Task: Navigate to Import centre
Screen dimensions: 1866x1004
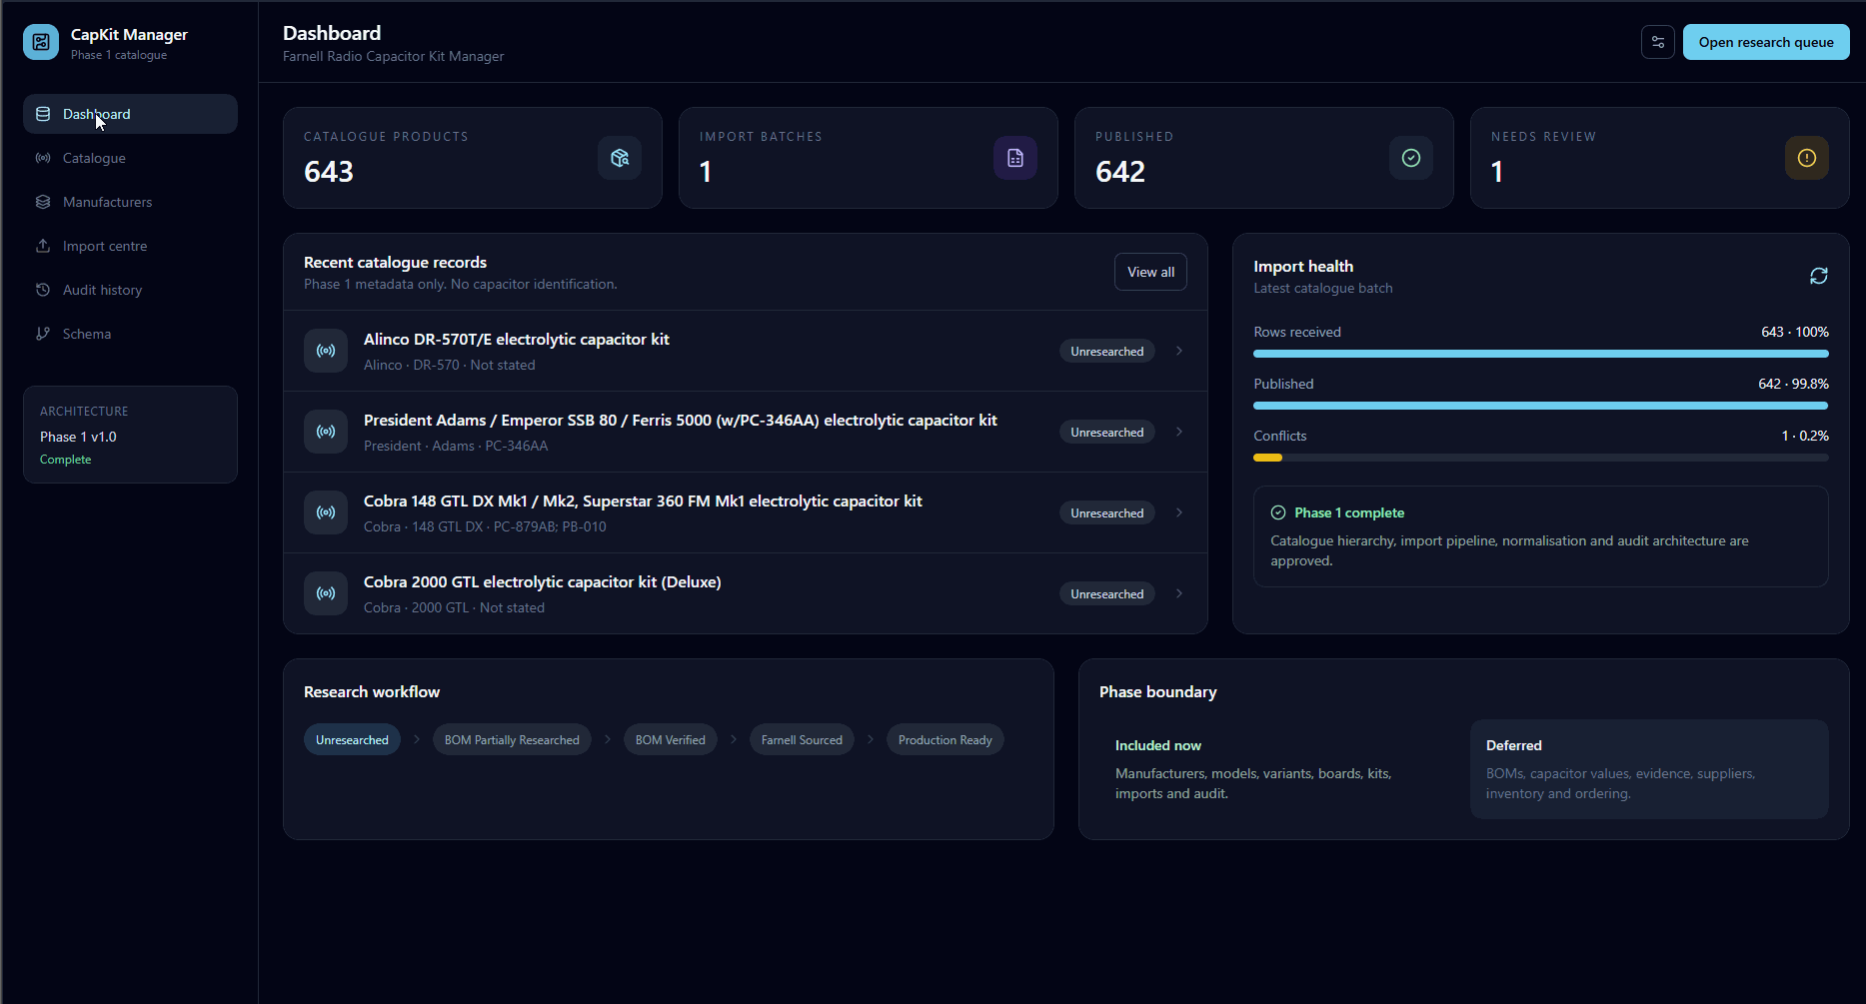Action: coord(130,246)
